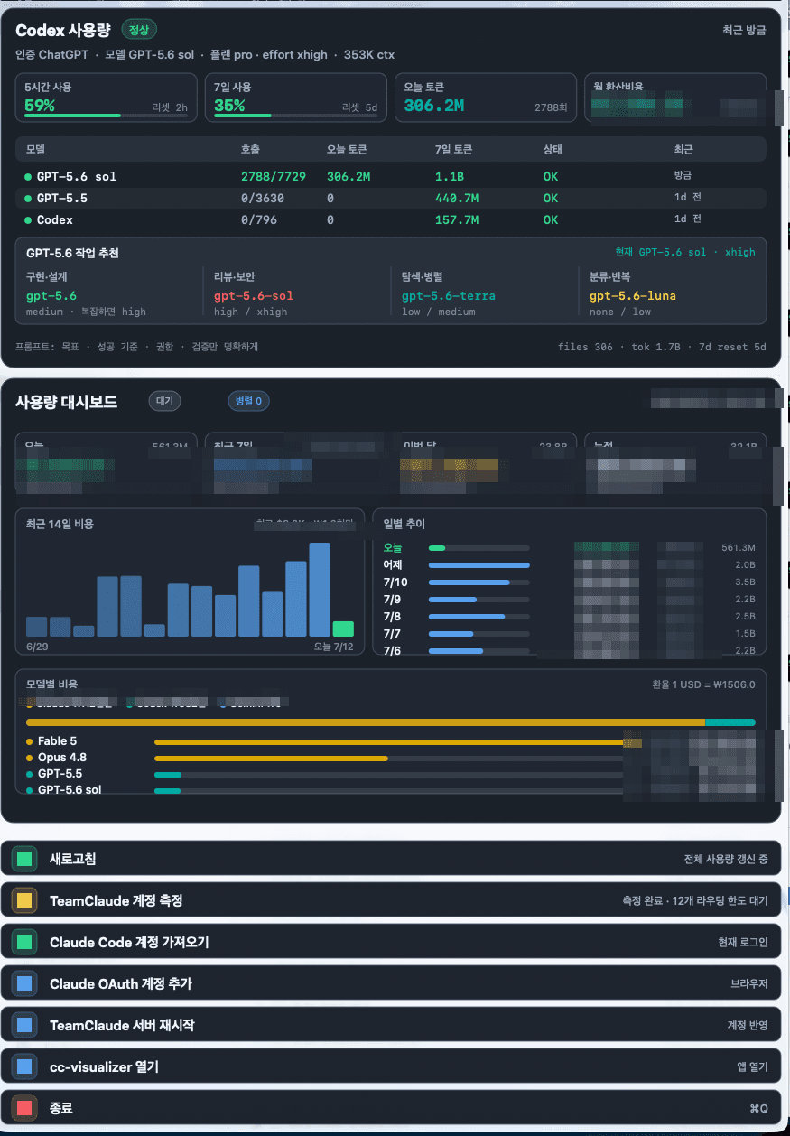790x1136 pixels.
Task: Click the green Claude Code 계정 가져오기 icon
Action: click(24, 942)
